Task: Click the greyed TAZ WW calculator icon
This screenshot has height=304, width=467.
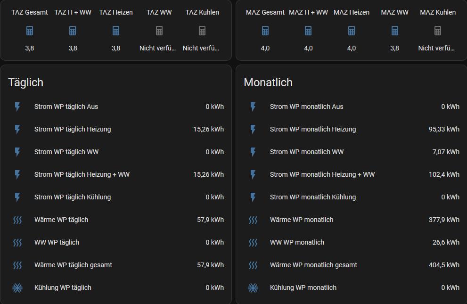Action: 159,31
